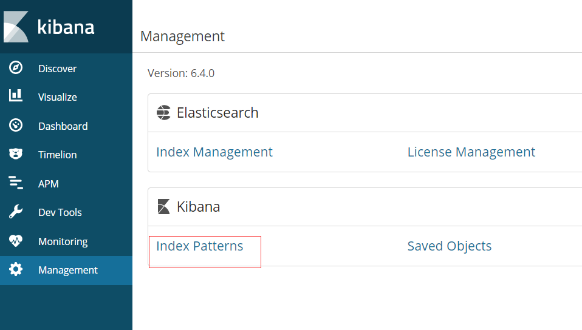Screen dimensions: 582x330
Task: Open the Index Patterns link
Action: [x=199, y=246]
